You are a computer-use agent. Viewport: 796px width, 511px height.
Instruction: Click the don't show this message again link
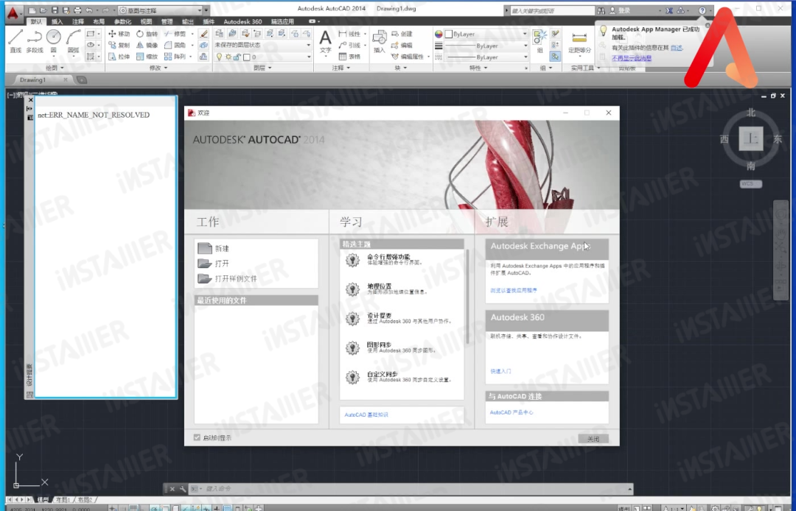632,57
